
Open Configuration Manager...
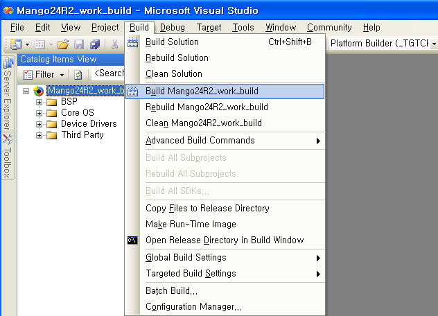point(225,307)
